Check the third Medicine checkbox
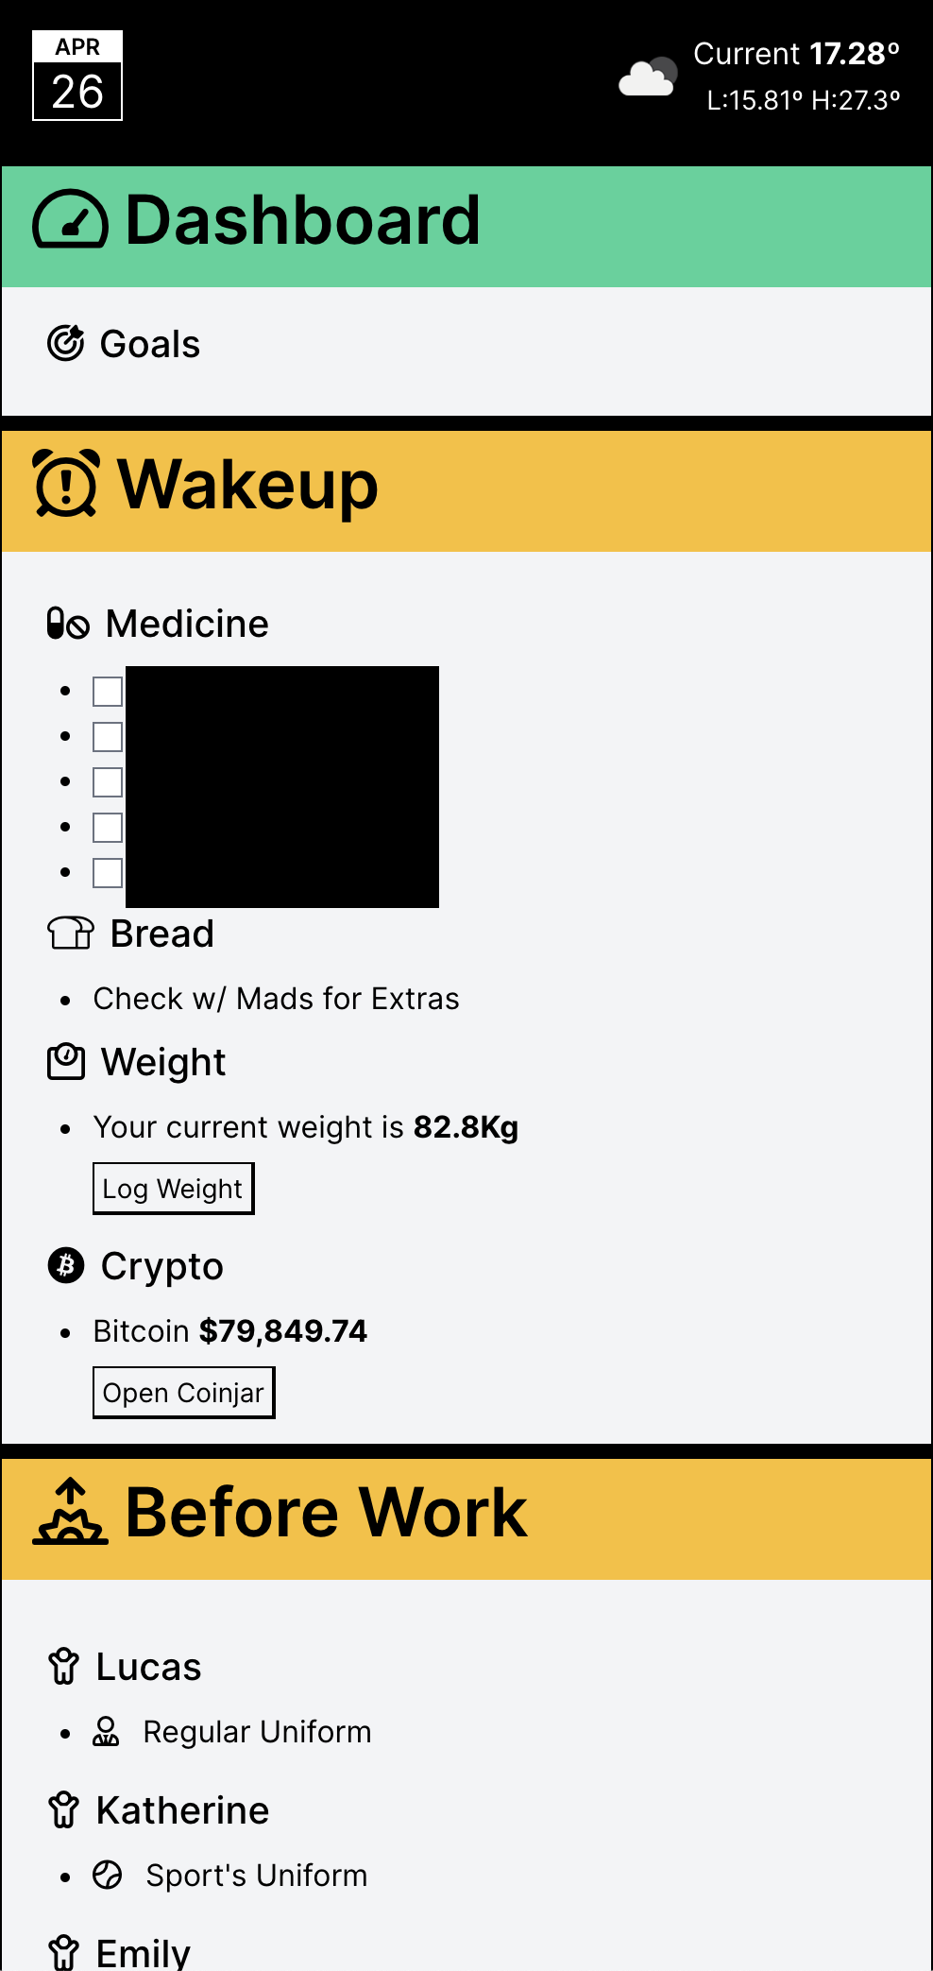Image resolution: width=933 pixels, height=1971 pixels. point(108,782)
